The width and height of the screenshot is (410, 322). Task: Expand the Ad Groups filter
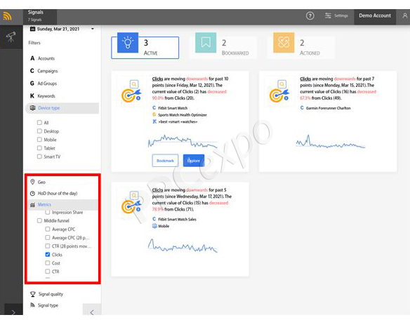coord(44,83)
